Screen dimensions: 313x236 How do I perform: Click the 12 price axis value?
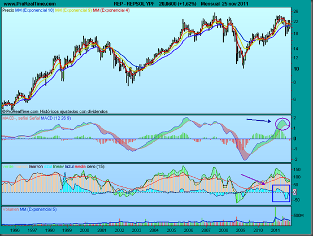[296, 58]
